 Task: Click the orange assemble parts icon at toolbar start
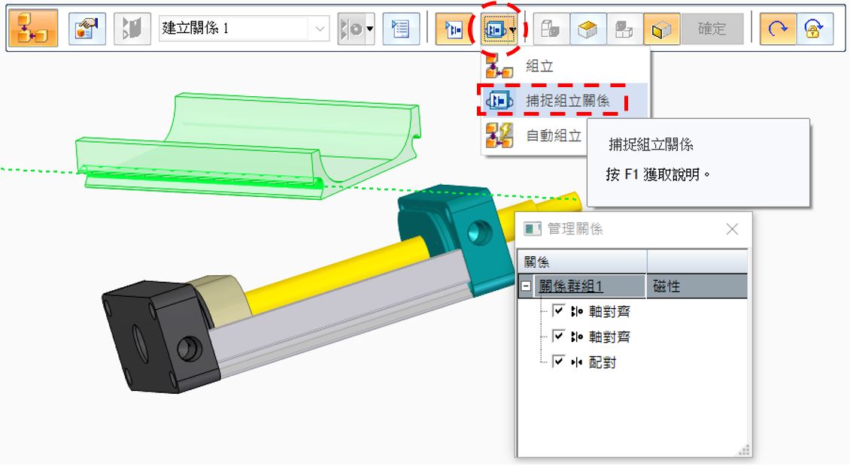[33, 28]
